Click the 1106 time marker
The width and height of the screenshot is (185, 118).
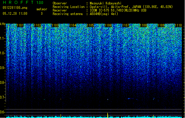coord(108,25)
